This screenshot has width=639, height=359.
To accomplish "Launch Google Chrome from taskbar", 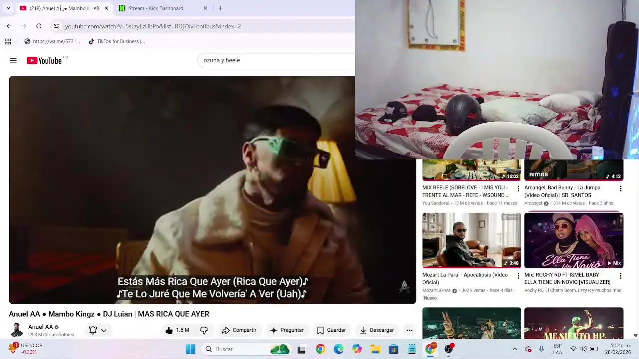I will click(x=320, y=349).
